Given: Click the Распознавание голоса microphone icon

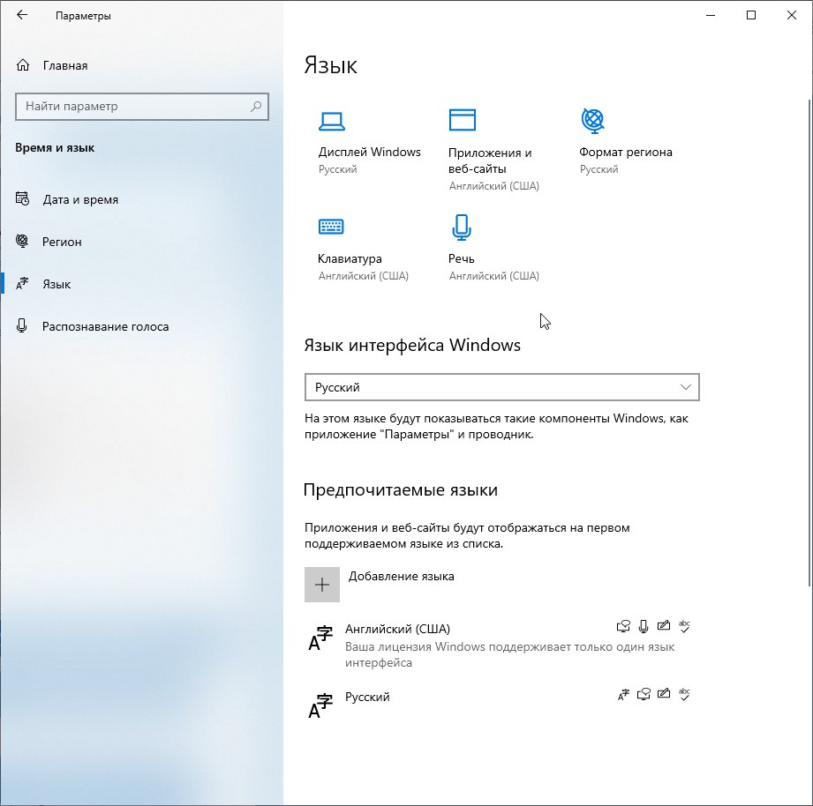Looking at the screenshot, I should point(22,325).
